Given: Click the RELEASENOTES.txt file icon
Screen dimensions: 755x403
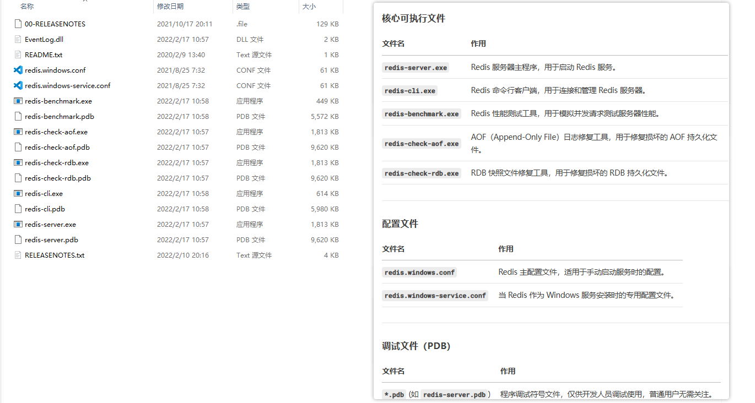Looking at the screenshot, I should [18, 255].
